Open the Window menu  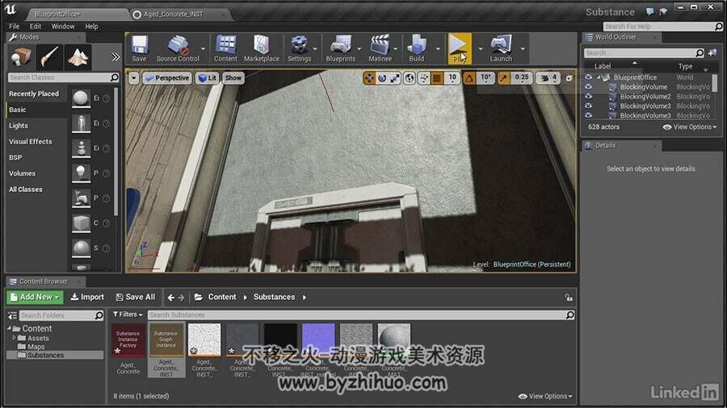click(x=63, y=27)
